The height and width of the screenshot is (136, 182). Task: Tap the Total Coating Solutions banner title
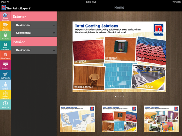[96, 26]
